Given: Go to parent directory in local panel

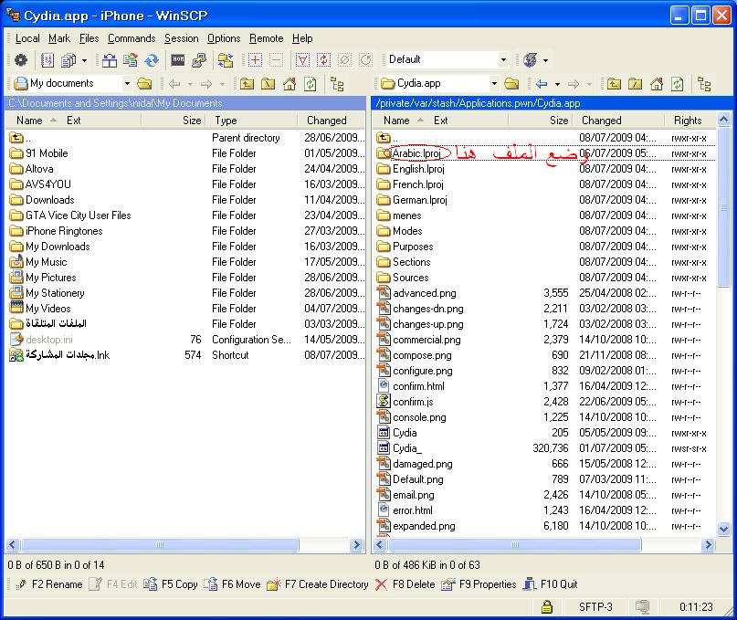Looking at the screenshot, I should 247,84.
